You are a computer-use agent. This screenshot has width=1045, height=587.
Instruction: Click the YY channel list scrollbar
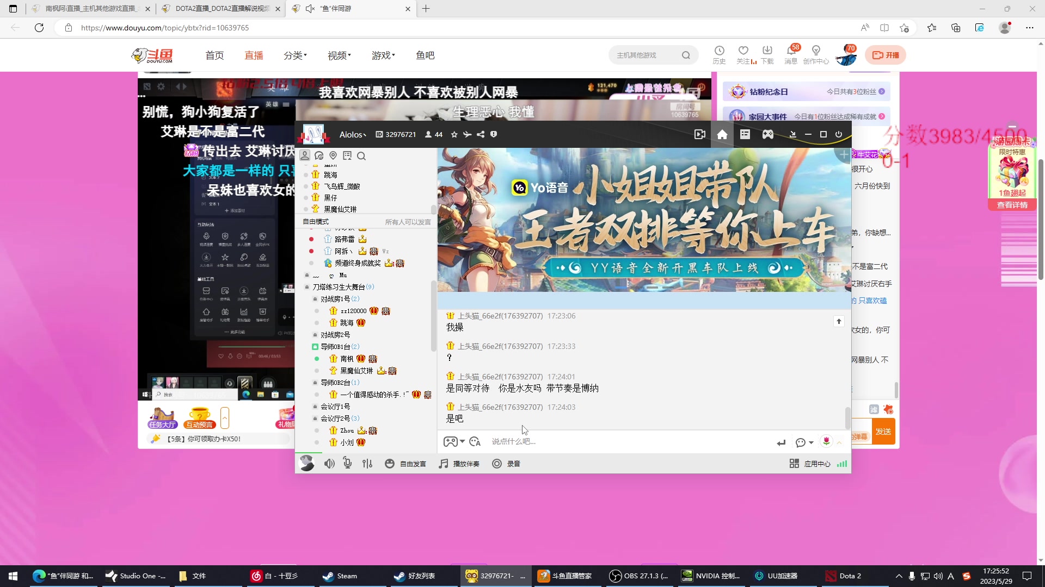click(433, 316)
